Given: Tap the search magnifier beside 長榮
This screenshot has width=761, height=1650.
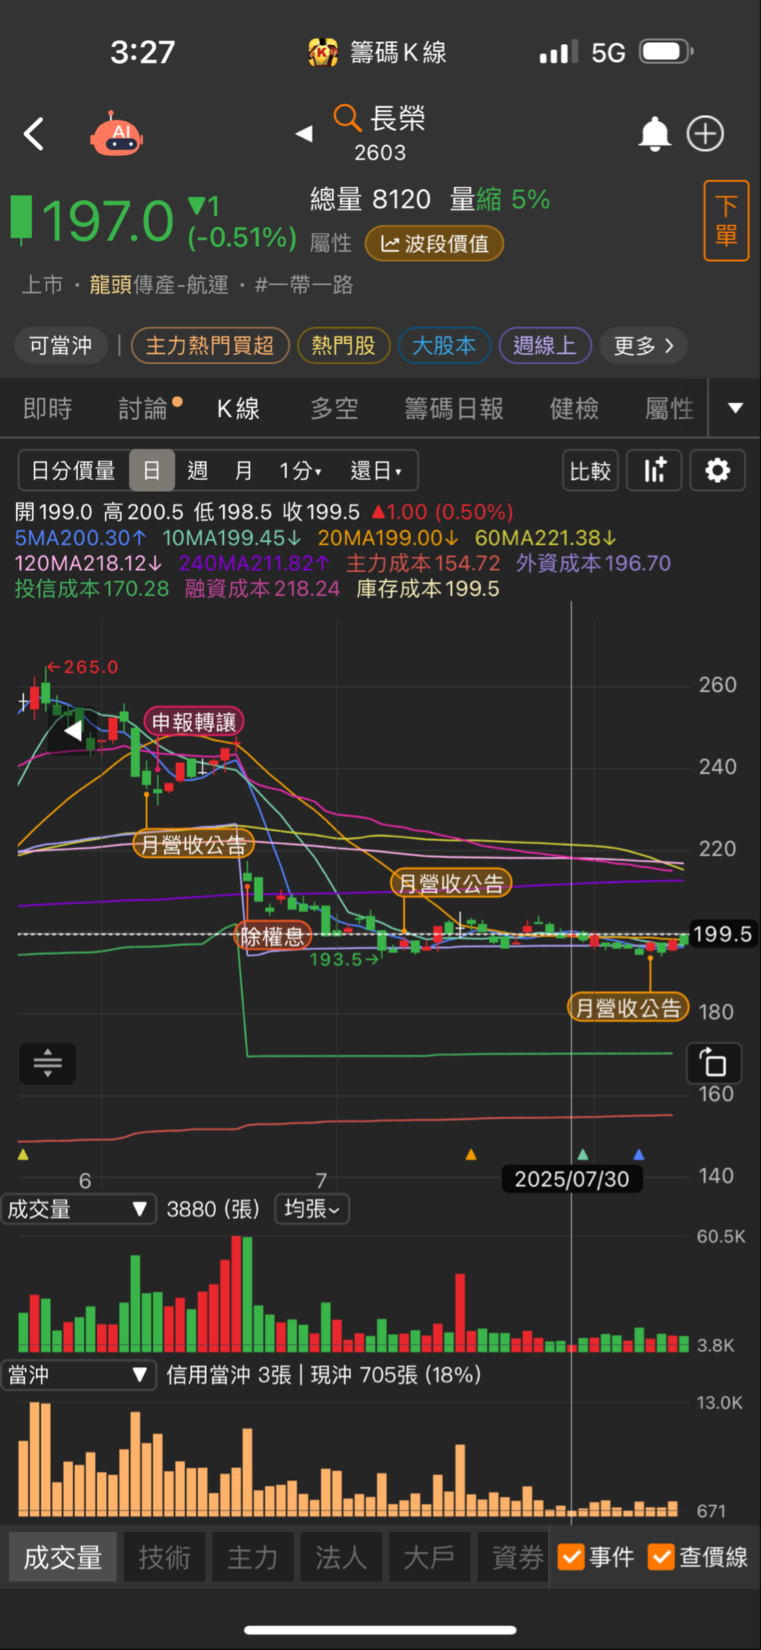Looking at the screenshot, I should tap(347, 118).
